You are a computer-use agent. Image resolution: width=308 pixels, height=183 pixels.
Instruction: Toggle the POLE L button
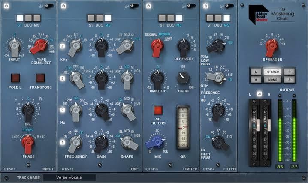tap(15, 78)
